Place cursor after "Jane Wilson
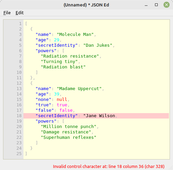 pyautogui.click(x=115, y=116)
